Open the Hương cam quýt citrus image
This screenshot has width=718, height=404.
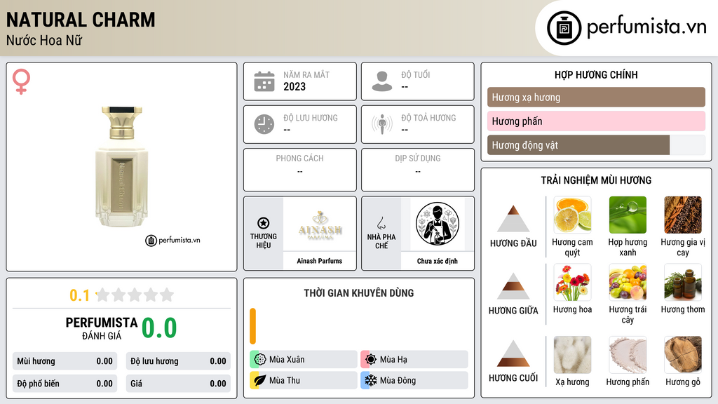click(572, 215)
